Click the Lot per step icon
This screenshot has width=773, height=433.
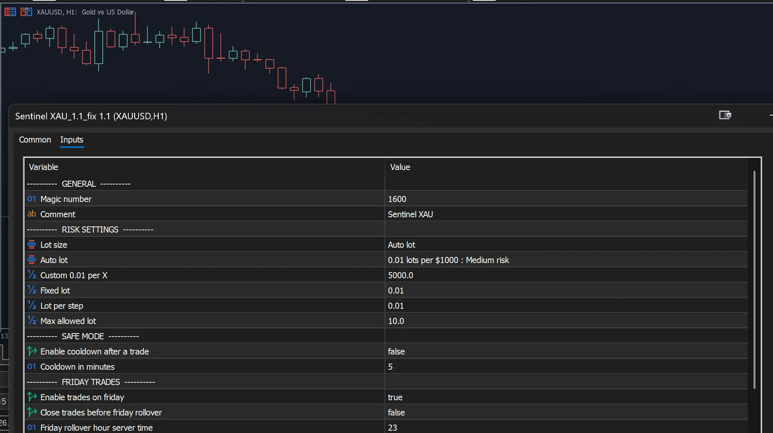(32, 306)
